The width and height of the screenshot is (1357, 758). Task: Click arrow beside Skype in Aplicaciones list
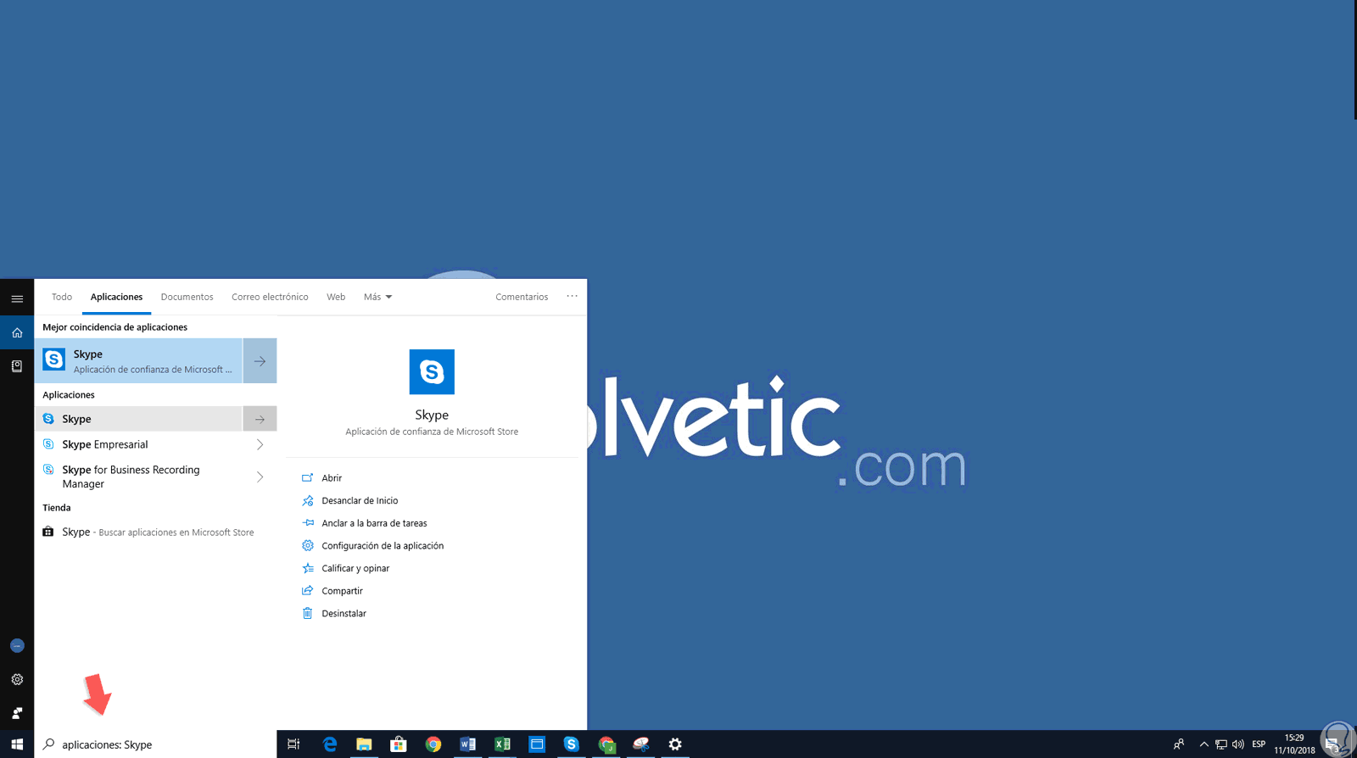260,419
